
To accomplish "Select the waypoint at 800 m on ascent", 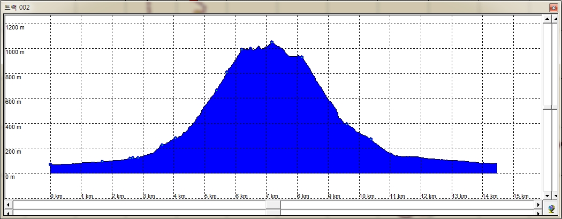I will pyautogui.click(x=226, y=72).
